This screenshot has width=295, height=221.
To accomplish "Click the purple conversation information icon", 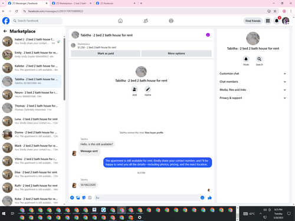I will pos(208,35).
